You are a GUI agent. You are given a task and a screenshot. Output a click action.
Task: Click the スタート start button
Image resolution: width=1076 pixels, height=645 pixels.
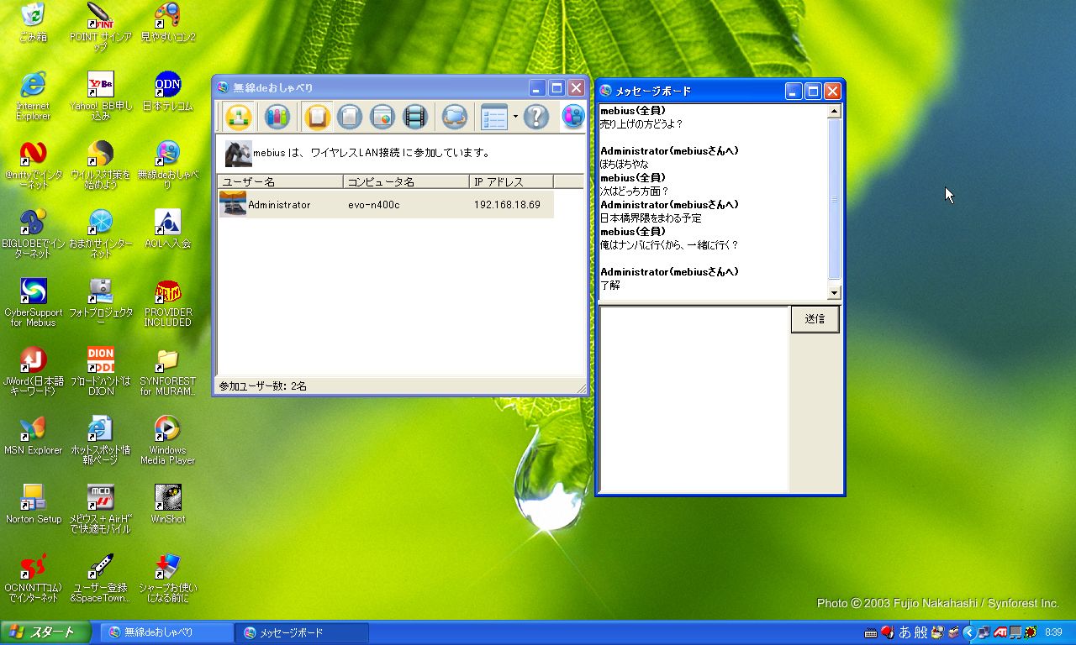45,632
